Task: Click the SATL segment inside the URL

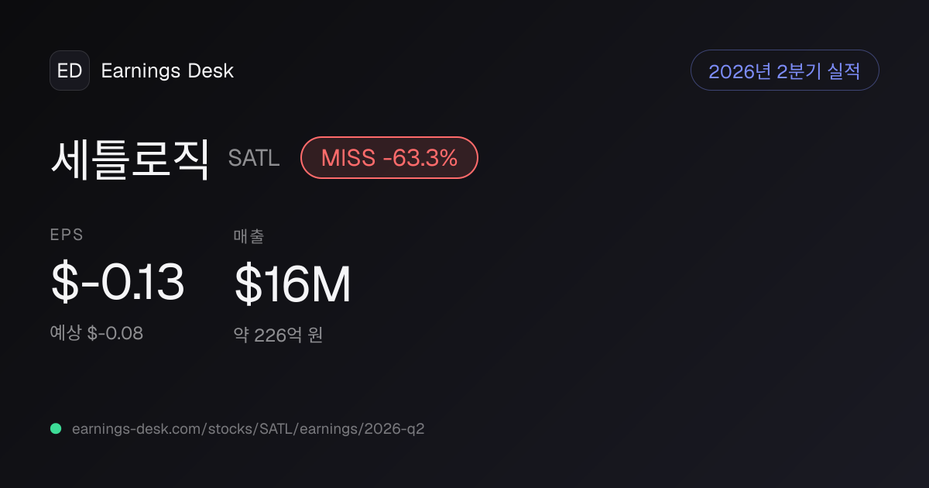Action: pyautogui.click(x=276, y=428)
